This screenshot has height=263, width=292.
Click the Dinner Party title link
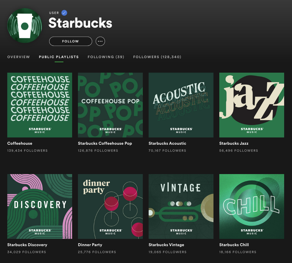tap(90, 245)
